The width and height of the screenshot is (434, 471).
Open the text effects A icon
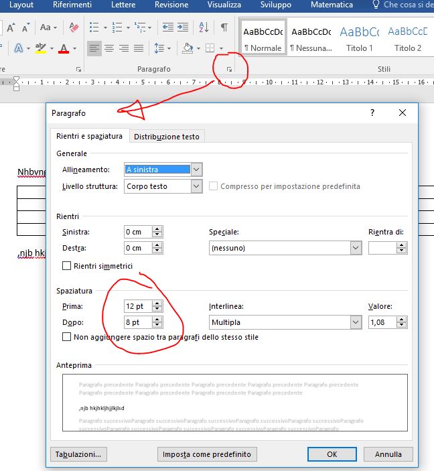pyautogui.click(x=19, y=48)
